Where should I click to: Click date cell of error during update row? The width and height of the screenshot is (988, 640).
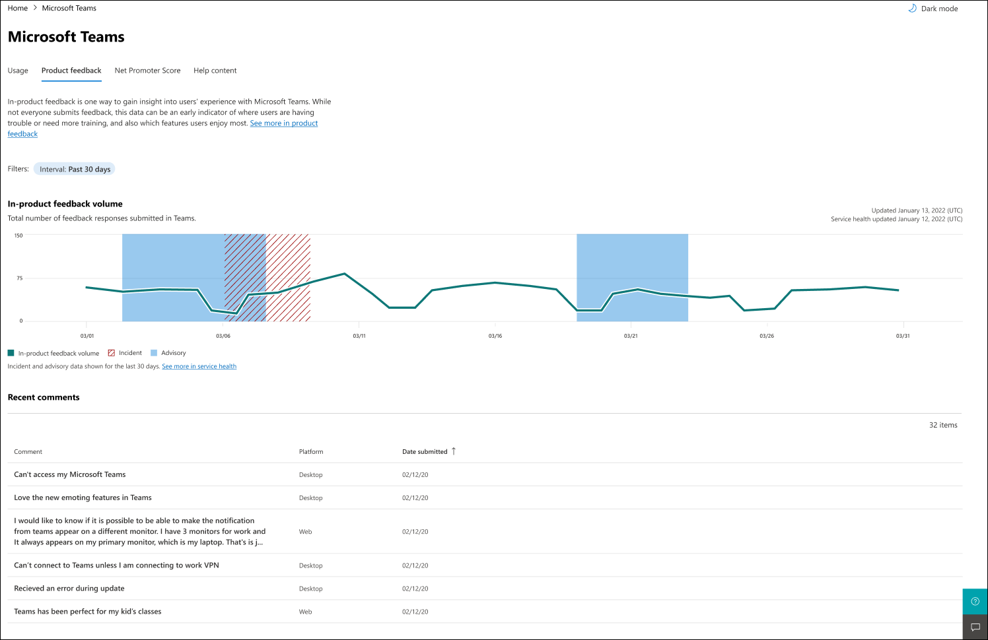415,589
